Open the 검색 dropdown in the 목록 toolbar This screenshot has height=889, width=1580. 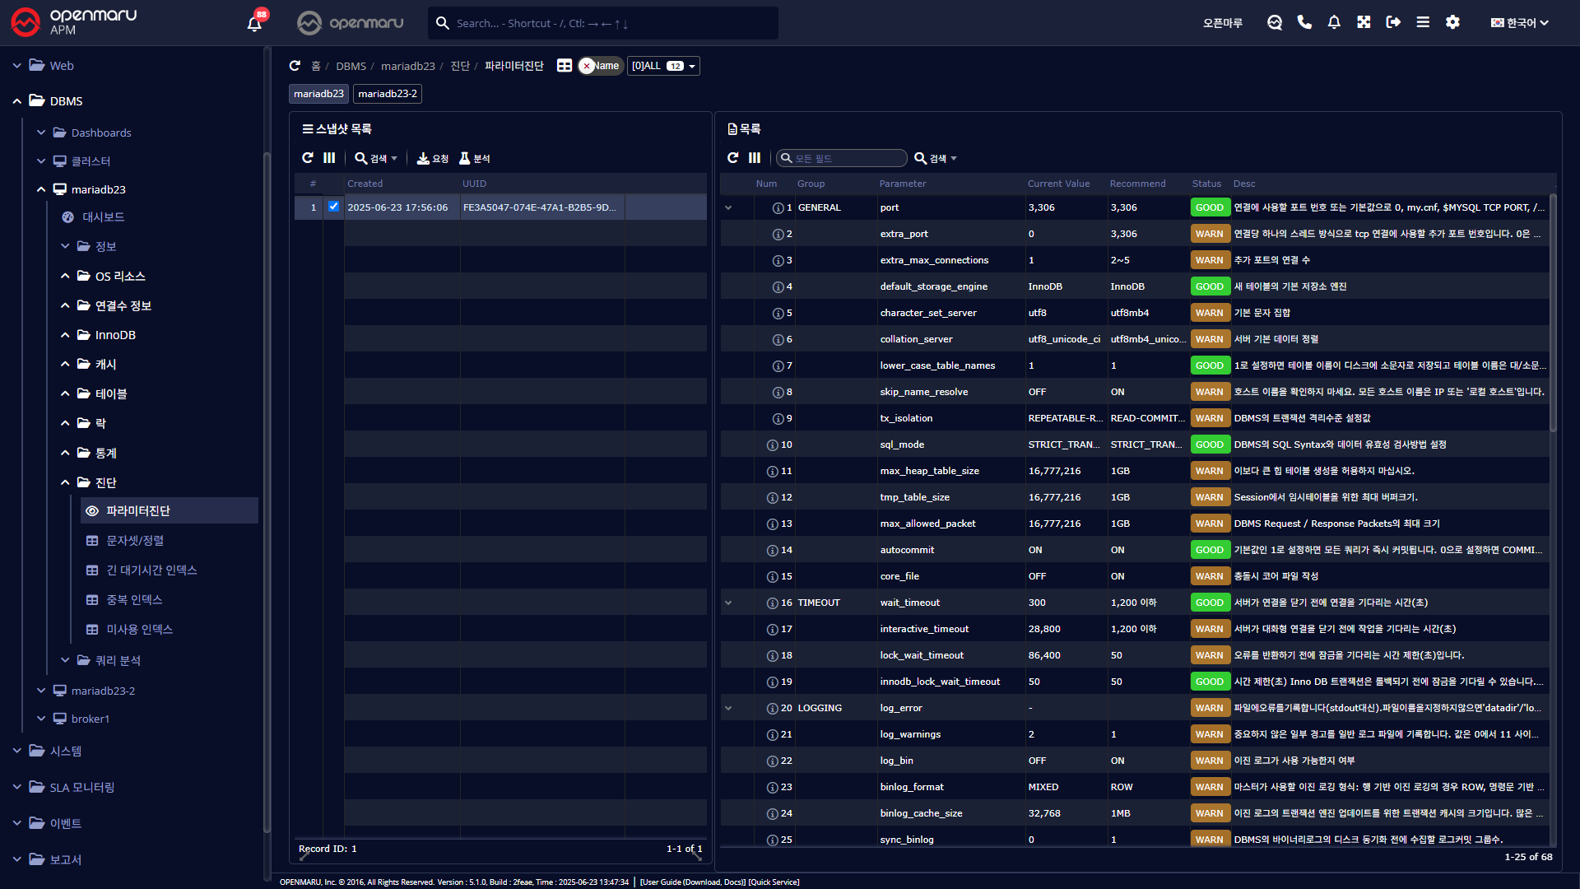[936, 158]
